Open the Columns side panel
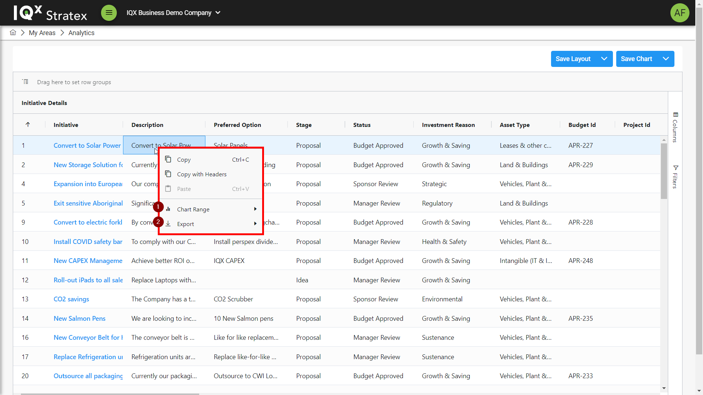703x395 pixels. coord(675,127)
